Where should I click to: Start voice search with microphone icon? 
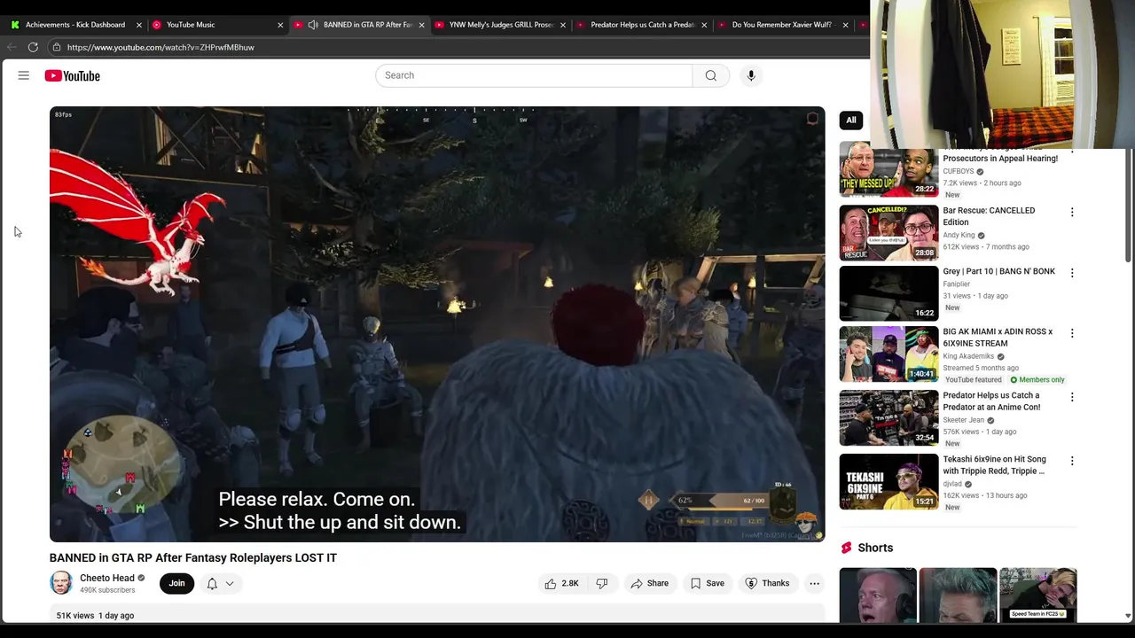(751, 75)
